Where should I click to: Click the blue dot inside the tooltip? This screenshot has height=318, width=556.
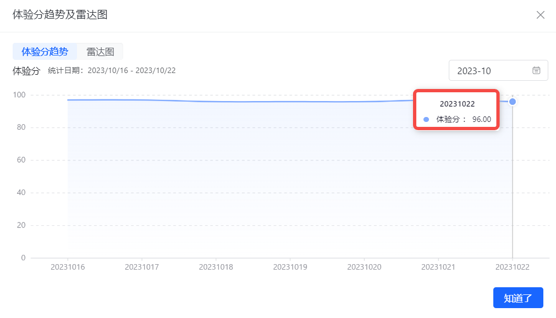pos(426,119)
